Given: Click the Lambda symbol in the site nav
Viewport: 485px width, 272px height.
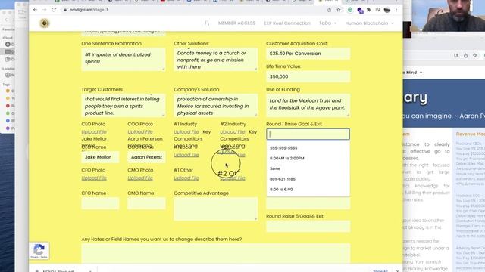Looking at the screenshot, I should tap(207, 23).
